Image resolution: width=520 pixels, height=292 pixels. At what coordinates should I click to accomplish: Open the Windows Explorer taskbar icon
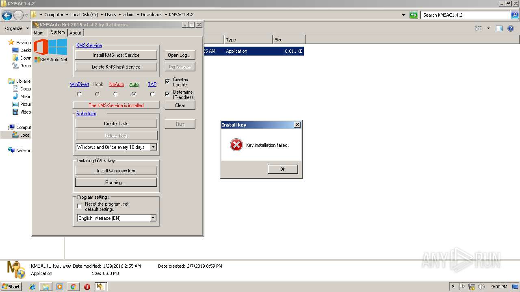[46, 287]
